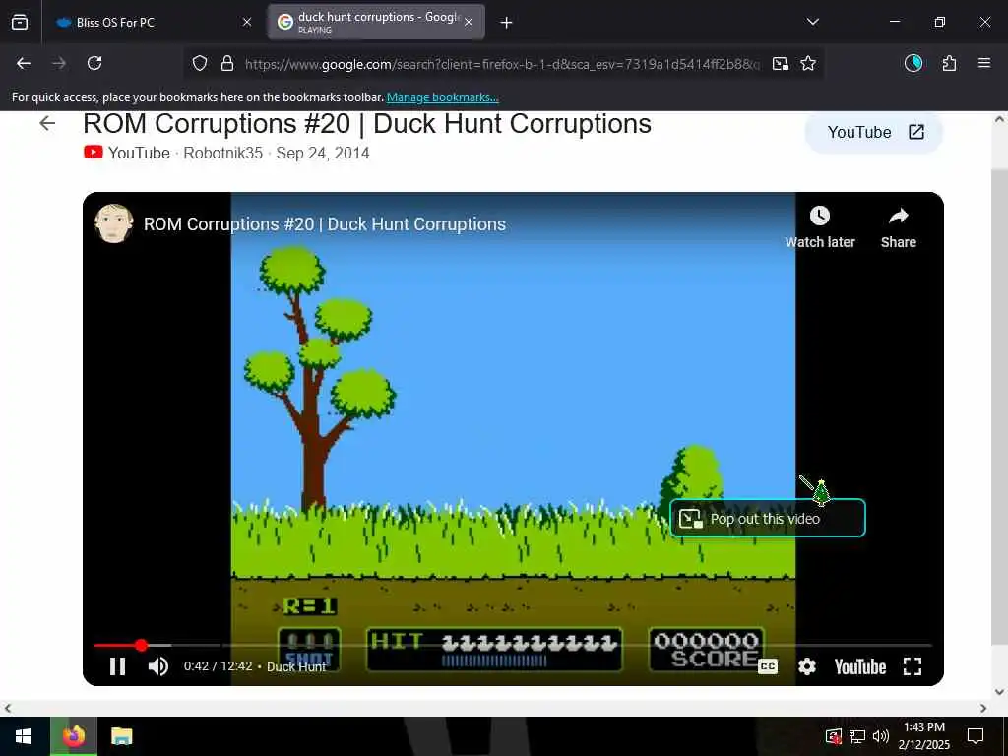The image size is (1008, 756).
Task: Click the site padlock icon
Action: tap(227, 63)
